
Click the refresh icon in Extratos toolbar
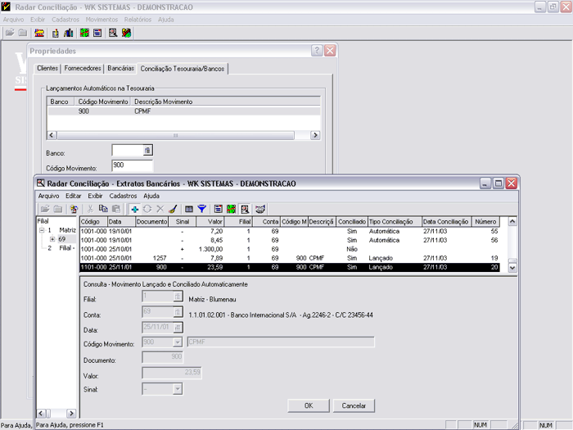pyautogui.click(x=147, y=209)
